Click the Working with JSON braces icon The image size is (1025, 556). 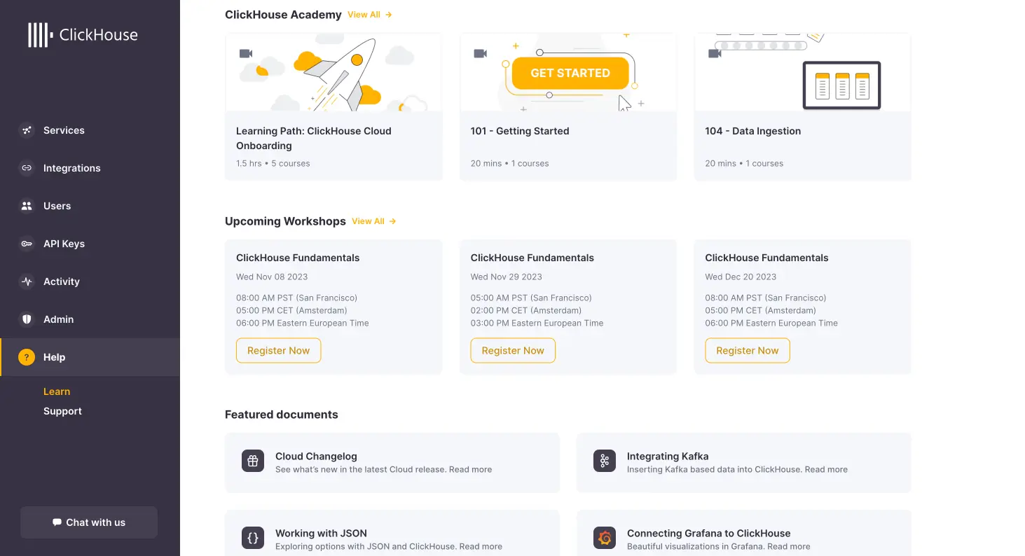[253, 538]
